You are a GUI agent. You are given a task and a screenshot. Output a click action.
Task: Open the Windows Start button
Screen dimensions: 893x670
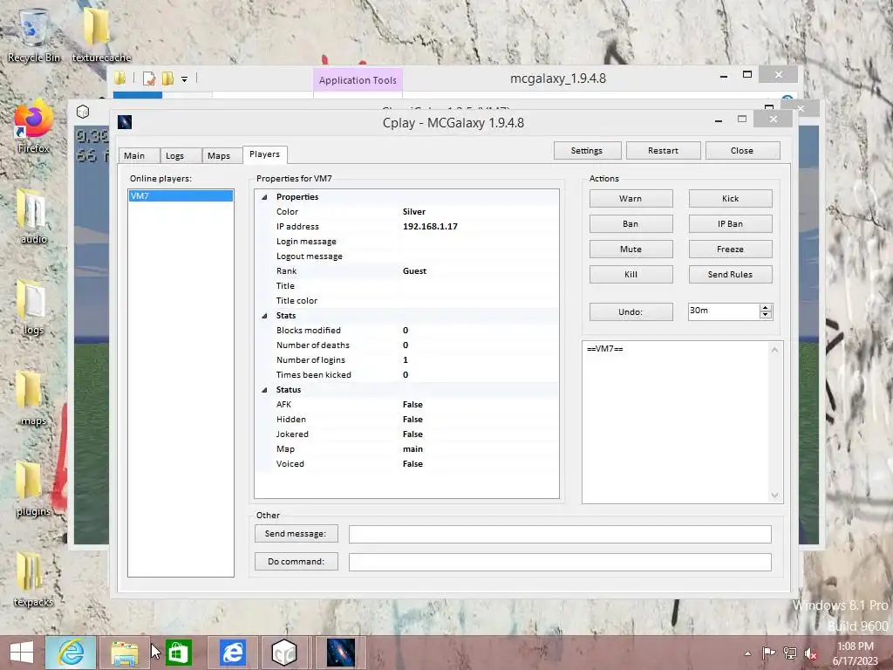[22, 653]
